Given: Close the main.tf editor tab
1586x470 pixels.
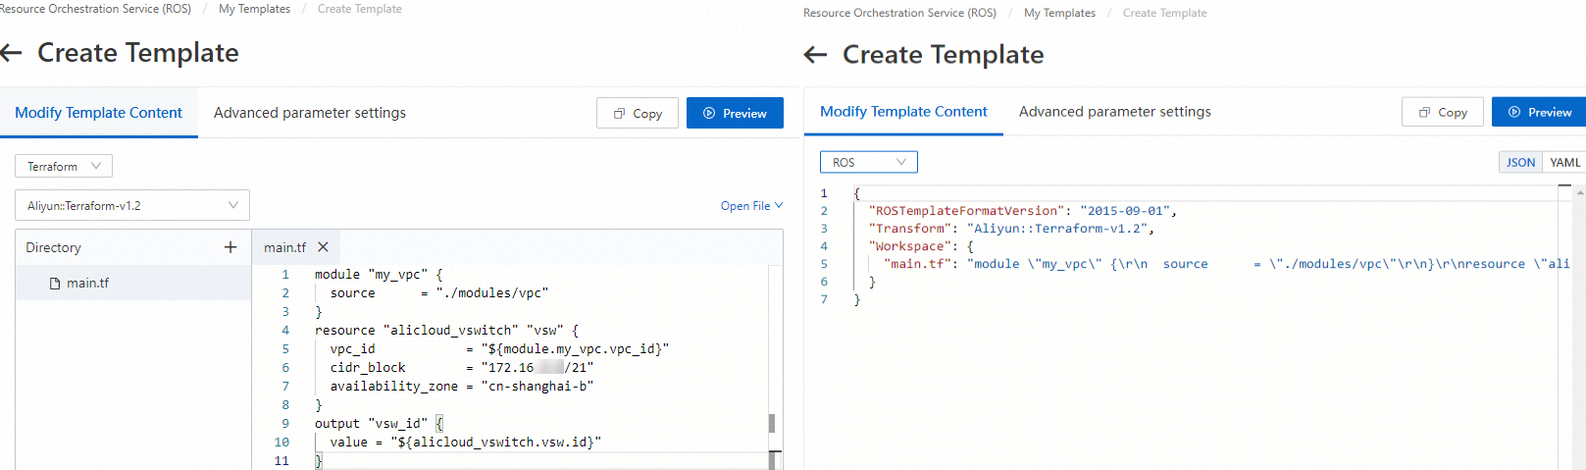Looking at the screenshot, I should [323, 247].
